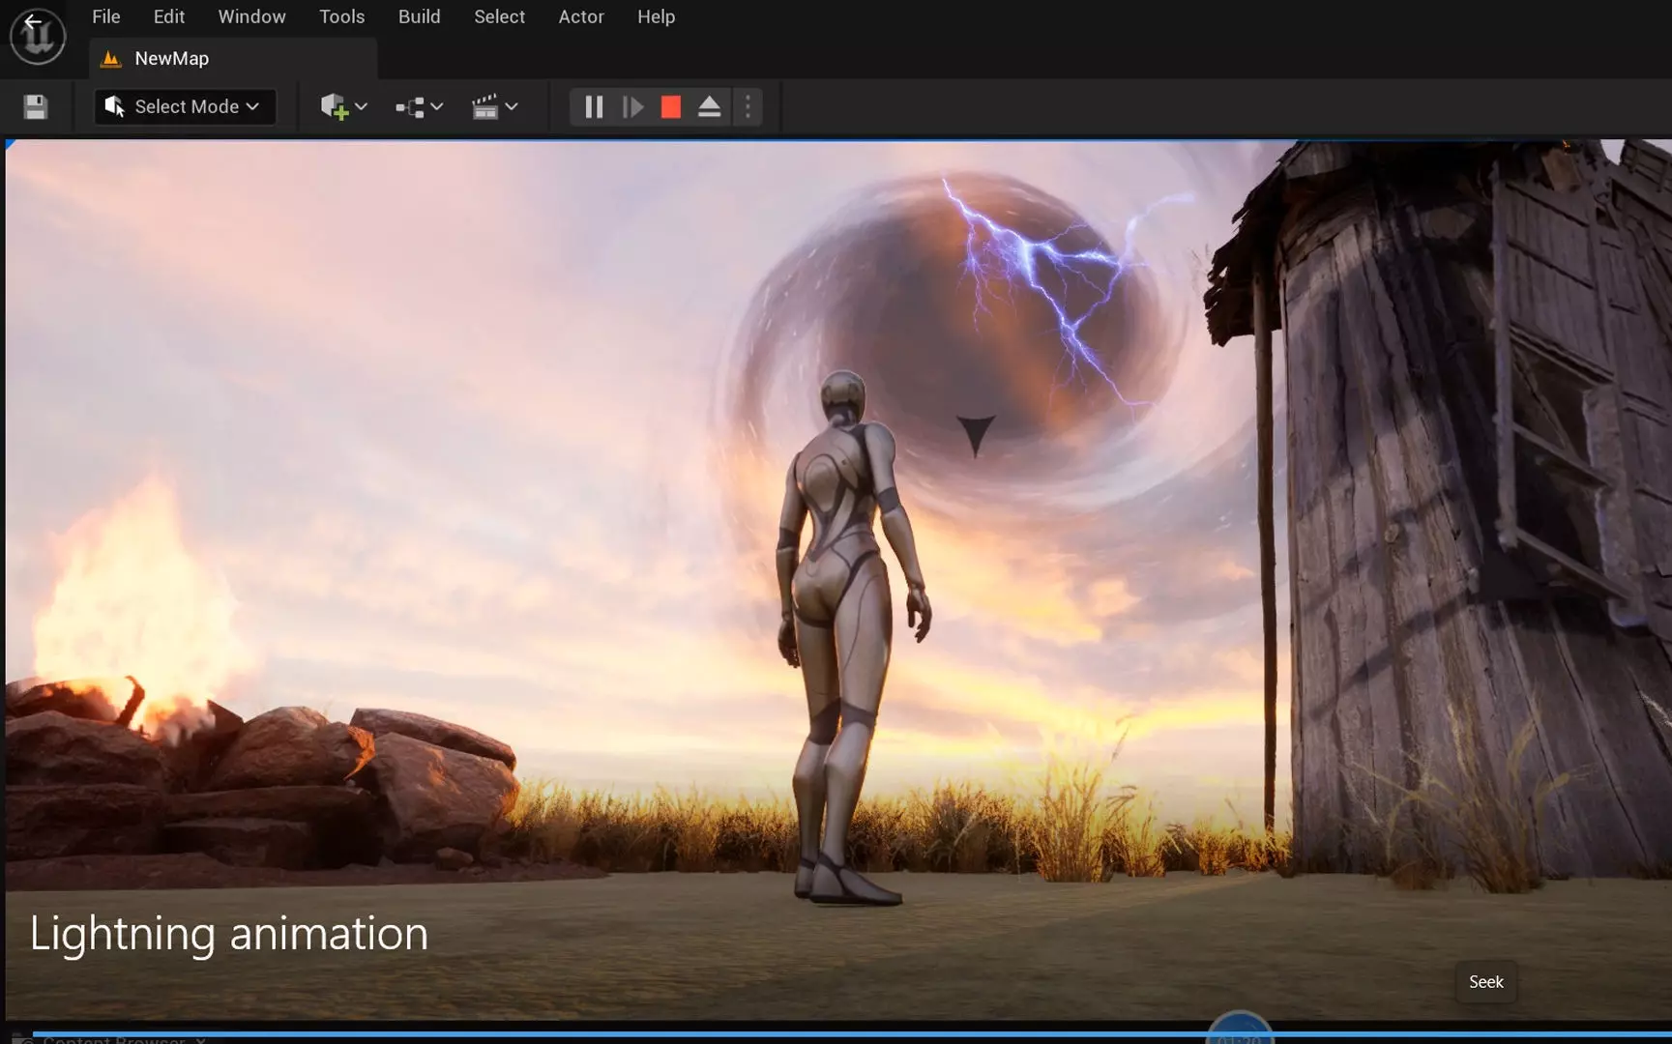
Task: Stop the play session with the red square
Action: 670,106
